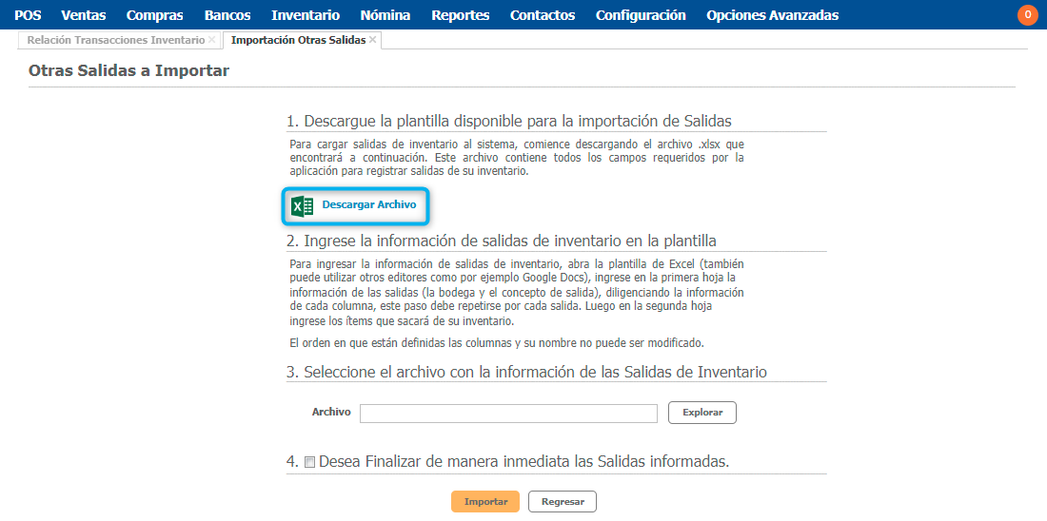Open the POS menu
The width and height of the screenshot is (1047, 521).
[x=28, y=15]
